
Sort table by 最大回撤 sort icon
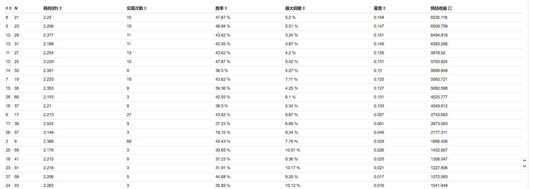(304, 8)
